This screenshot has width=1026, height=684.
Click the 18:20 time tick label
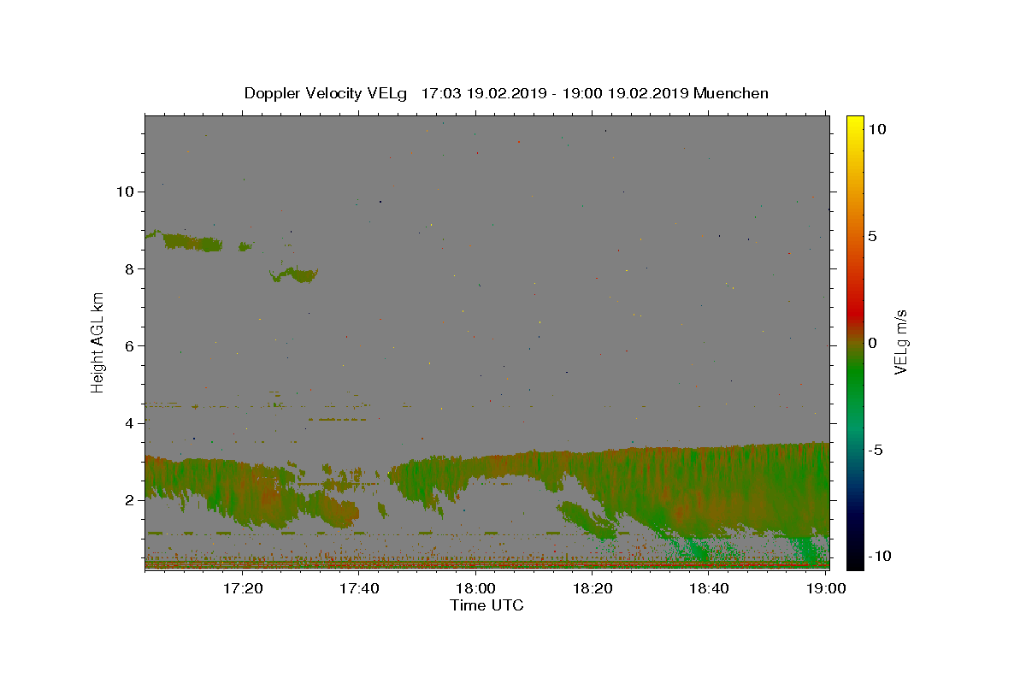pos(592,588)
